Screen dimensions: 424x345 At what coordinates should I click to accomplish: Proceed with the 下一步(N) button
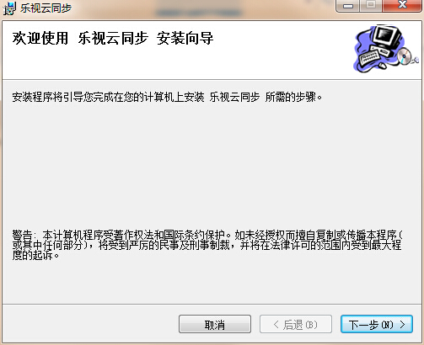point(377,324)
